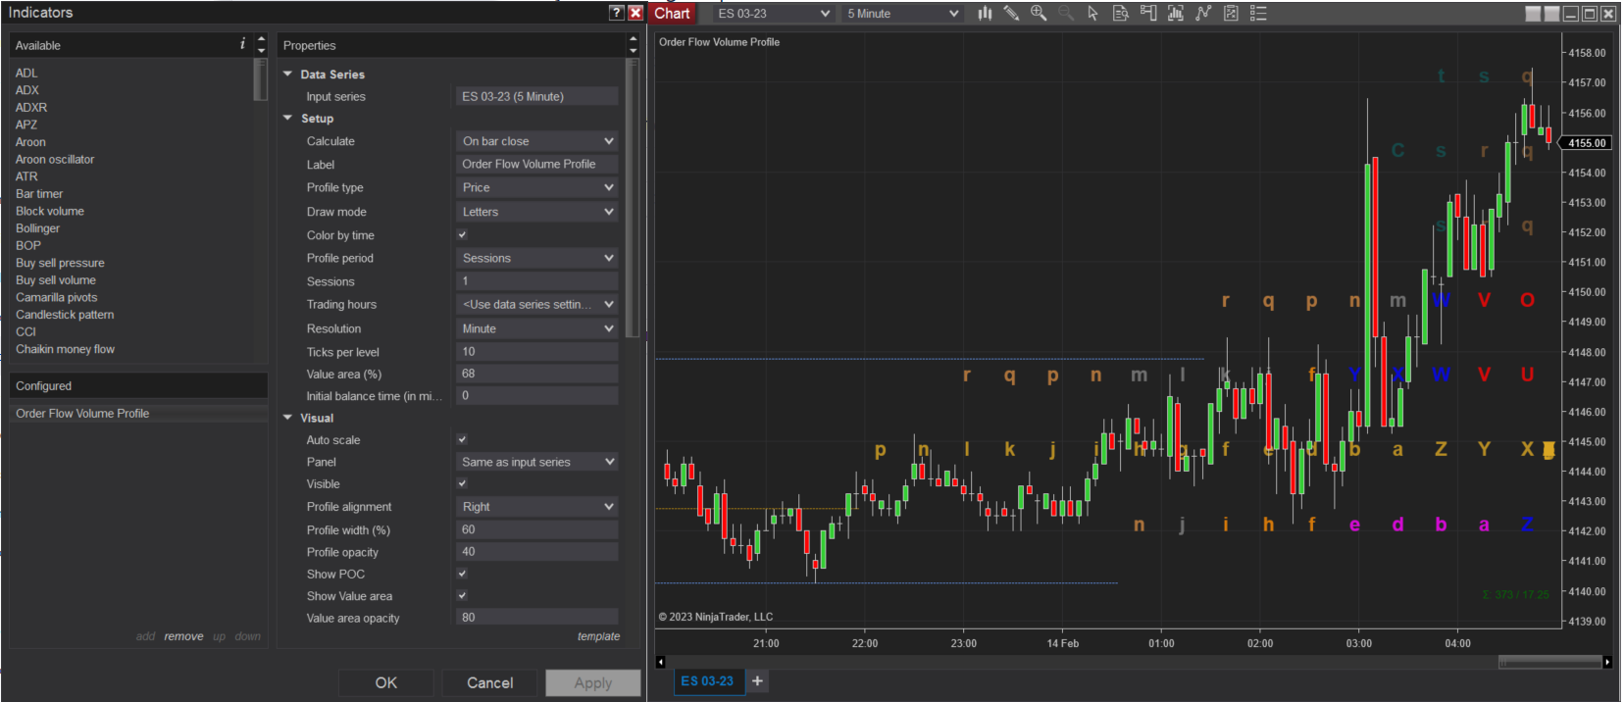
Task: Open the Draw mode Letters dropdown
Action: click(x=537, y=212)
